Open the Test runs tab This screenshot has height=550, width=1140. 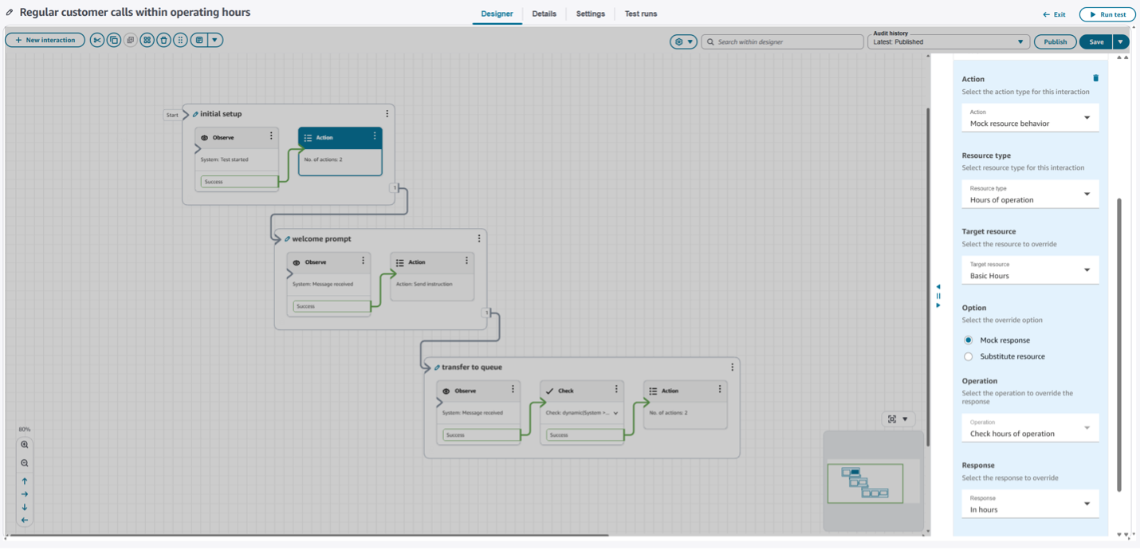coord(640,14)
